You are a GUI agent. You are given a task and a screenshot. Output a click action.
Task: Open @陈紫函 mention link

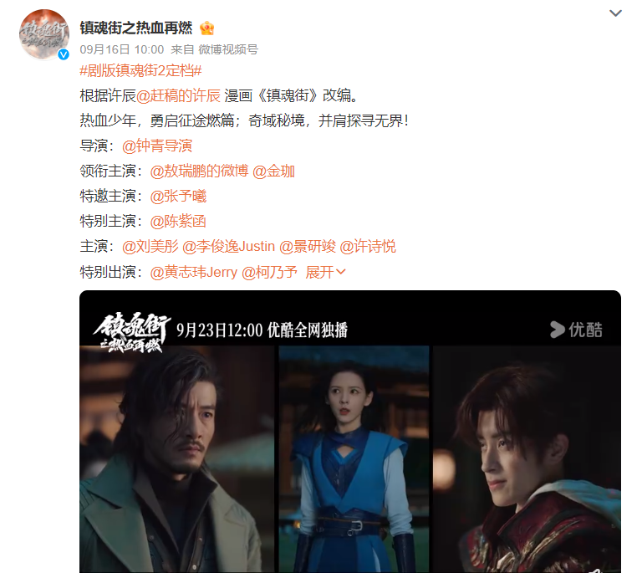tap(178, 221)
